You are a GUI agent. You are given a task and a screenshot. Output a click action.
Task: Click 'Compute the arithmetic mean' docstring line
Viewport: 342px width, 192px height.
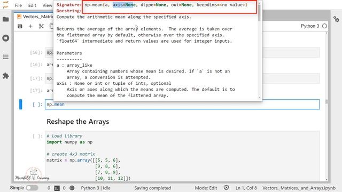pos(124,17)
